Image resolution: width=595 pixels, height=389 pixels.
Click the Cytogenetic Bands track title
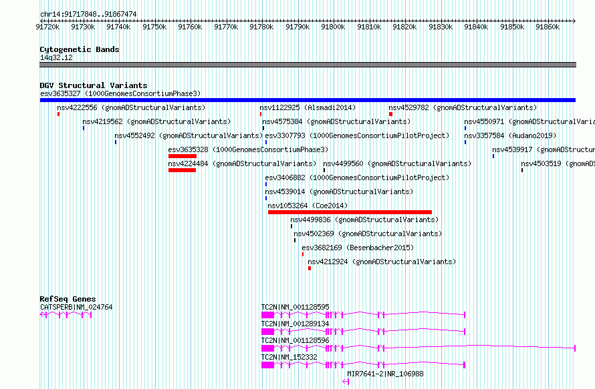[x=80, y=49]
